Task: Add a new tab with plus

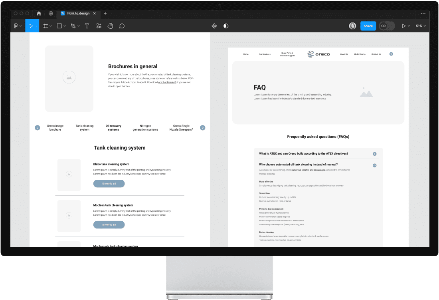Action: [x=105, y=13]
